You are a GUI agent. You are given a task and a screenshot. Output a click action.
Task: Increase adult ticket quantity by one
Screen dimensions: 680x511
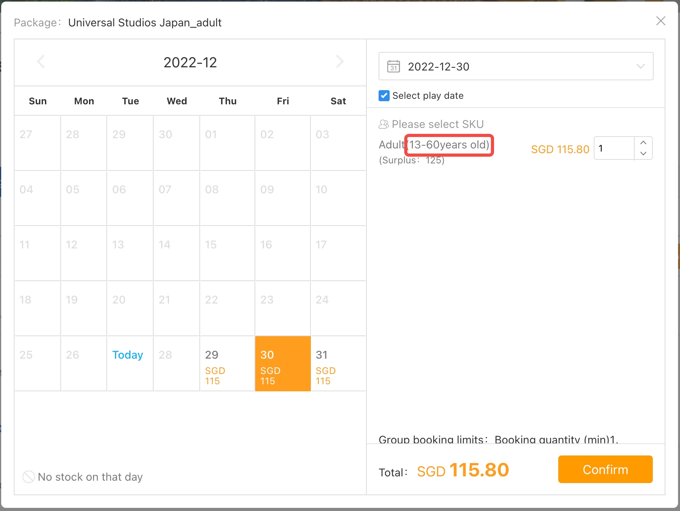(643, 143)
